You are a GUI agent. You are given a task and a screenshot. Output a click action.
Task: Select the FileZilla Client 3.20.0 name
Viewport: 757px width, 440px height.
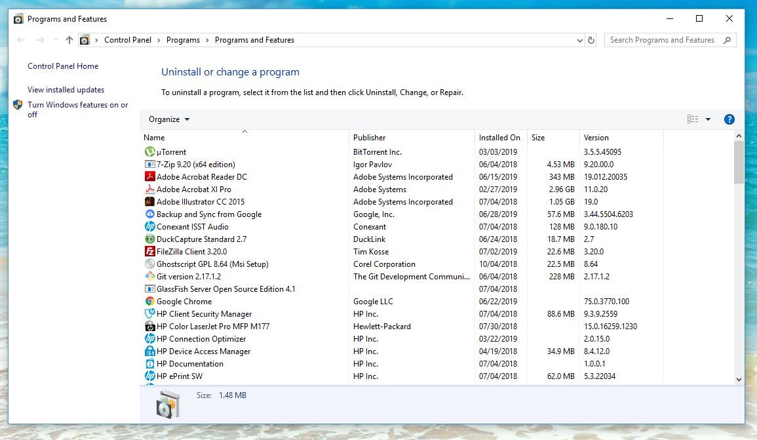(x=191, y=252)
